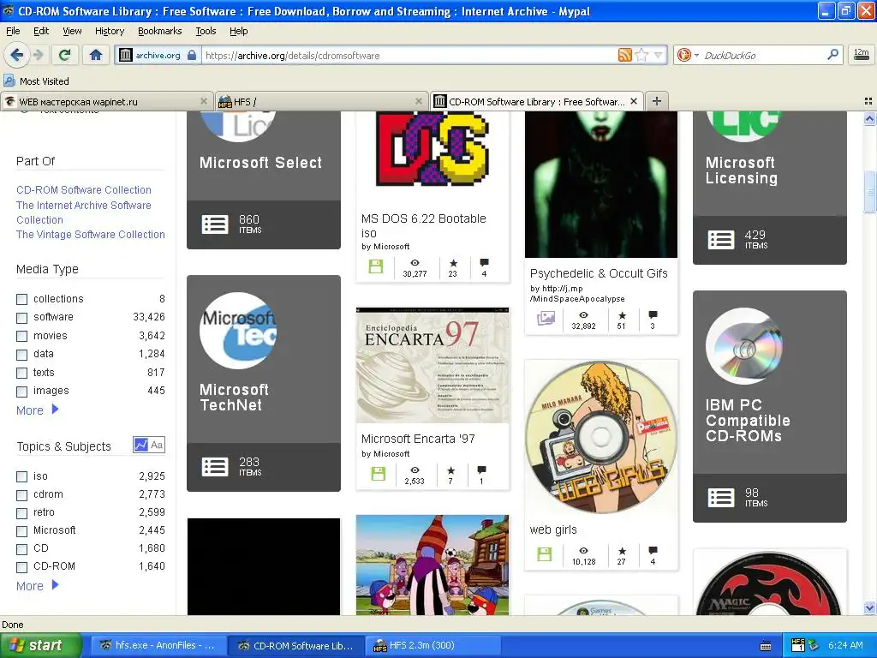The height and width of the screenshot is (658, 877).
Task: Click the scrollbar down arrow
Action: (869, 608)
